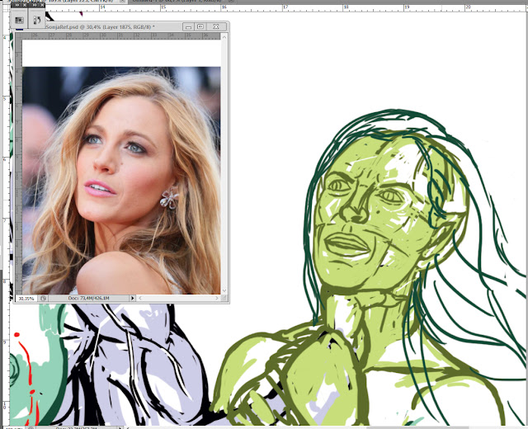Image resolution: width=528 pixels, height=429 pixels.
Task: Close the second collapsed panel dock
Action: coord(42,5)
